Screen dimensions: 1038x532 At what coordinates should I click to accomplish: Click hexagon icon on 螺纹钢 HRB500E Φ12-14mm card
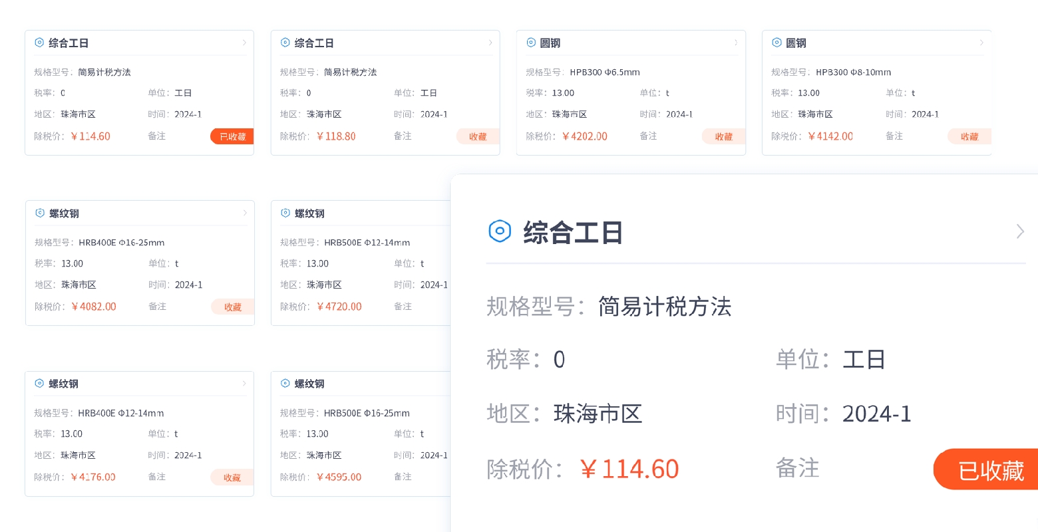[285, 213]
